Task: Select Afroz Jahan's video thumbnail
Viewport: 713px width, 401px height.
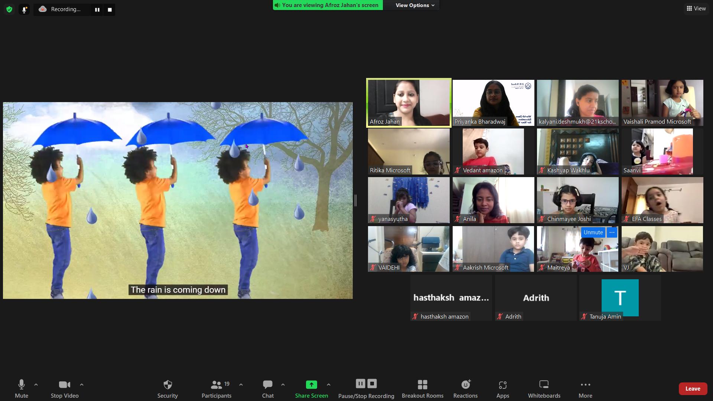Action: (x=408, y=103)
